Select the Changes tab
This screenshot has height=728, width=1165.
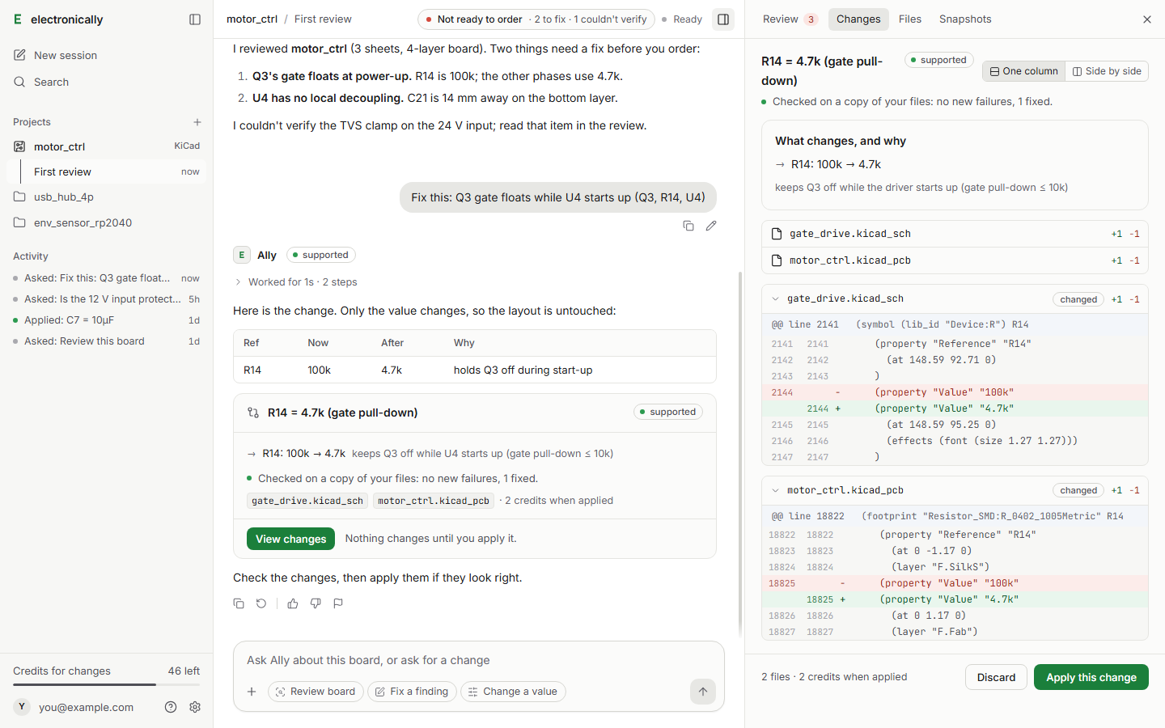pyautogui.click(x=858, y=19)
